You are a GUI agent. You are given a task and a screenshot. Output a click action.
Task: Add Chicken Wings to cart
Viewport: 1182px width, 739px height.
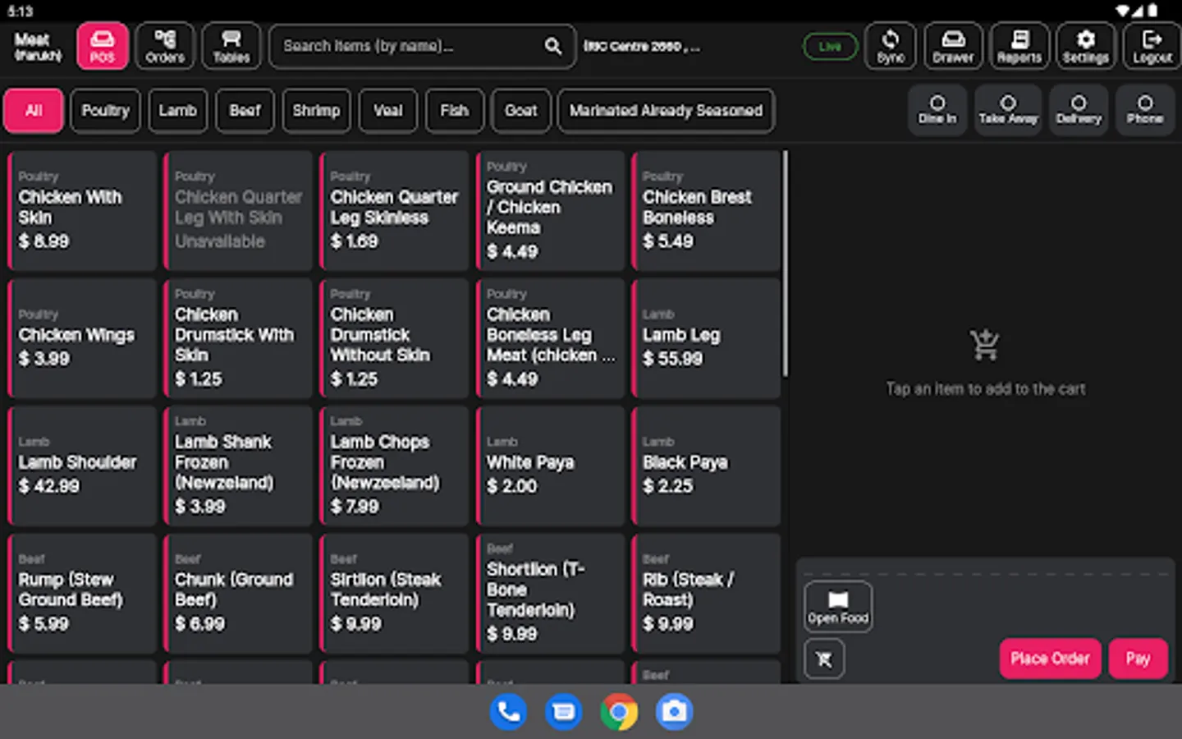[x=82, y=338]
